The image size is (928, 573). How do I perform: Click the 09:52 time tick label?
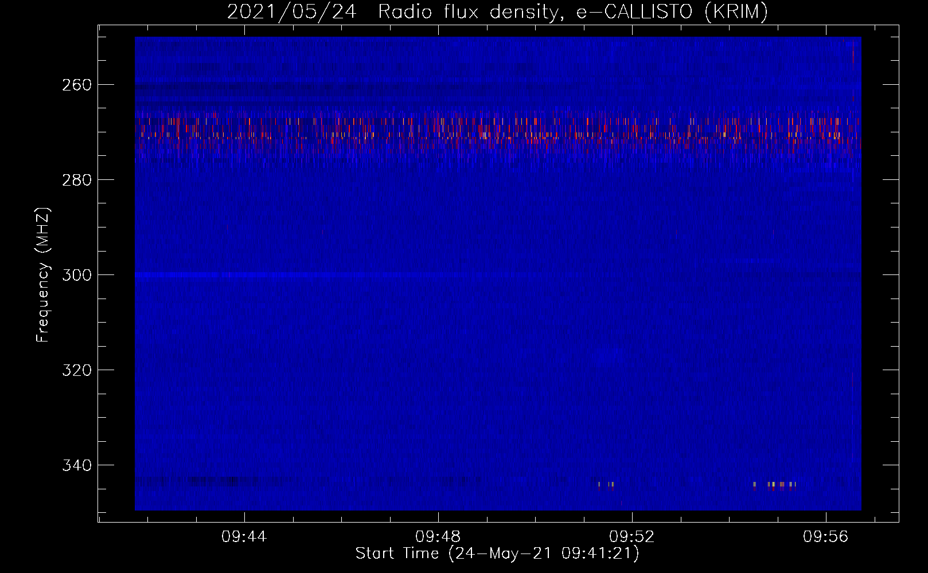pyautogui.click(x=632, y=537)
